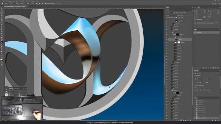Select the Type tool
The width and height of the screenshot is (221, 124).
point(2,44)
